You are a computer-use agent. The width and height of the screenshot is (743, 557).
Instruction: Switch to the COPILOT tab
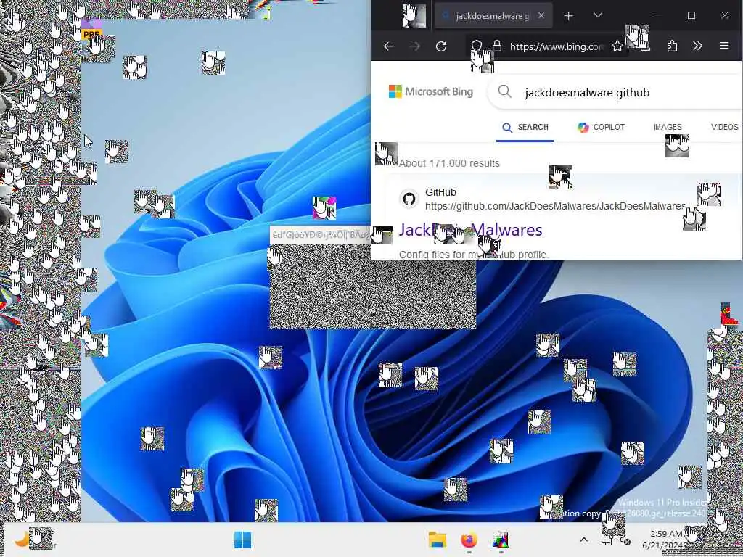coord(602,127)
